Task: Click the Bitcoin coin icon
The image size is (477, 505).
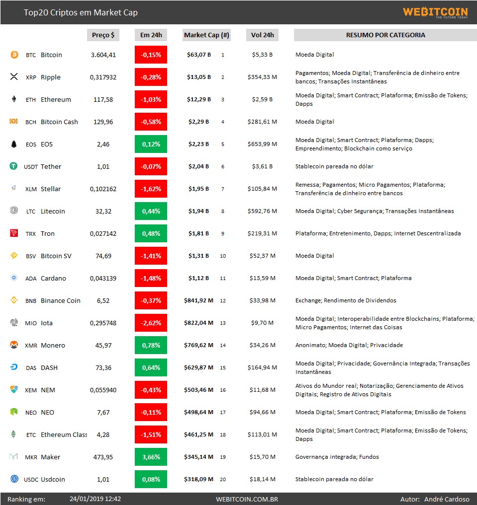Action: click(14, 55)
